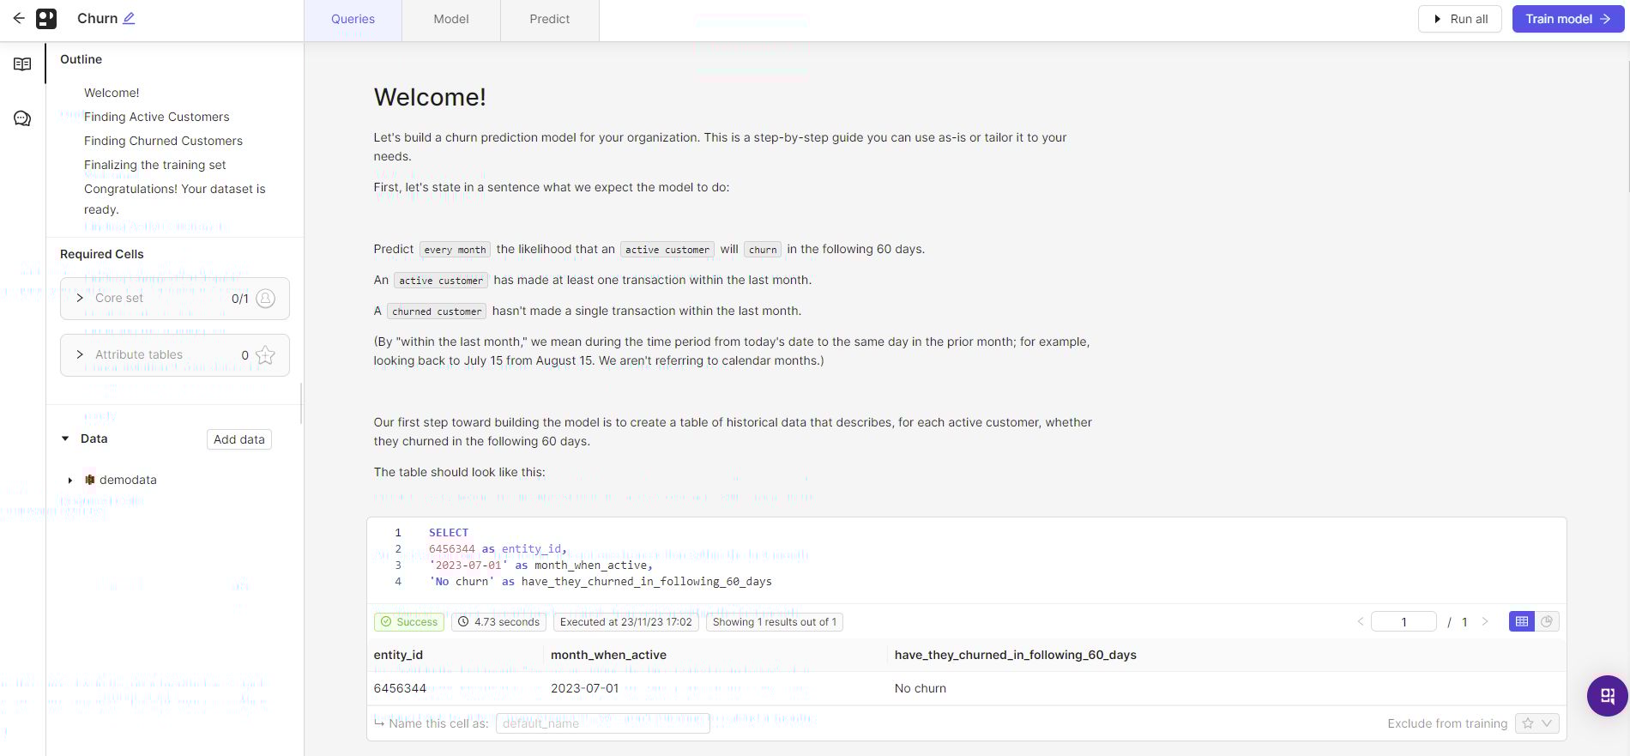Click the app logo next to Churn
This screenshot has height=756, width=1630.
tap(46, 18)
